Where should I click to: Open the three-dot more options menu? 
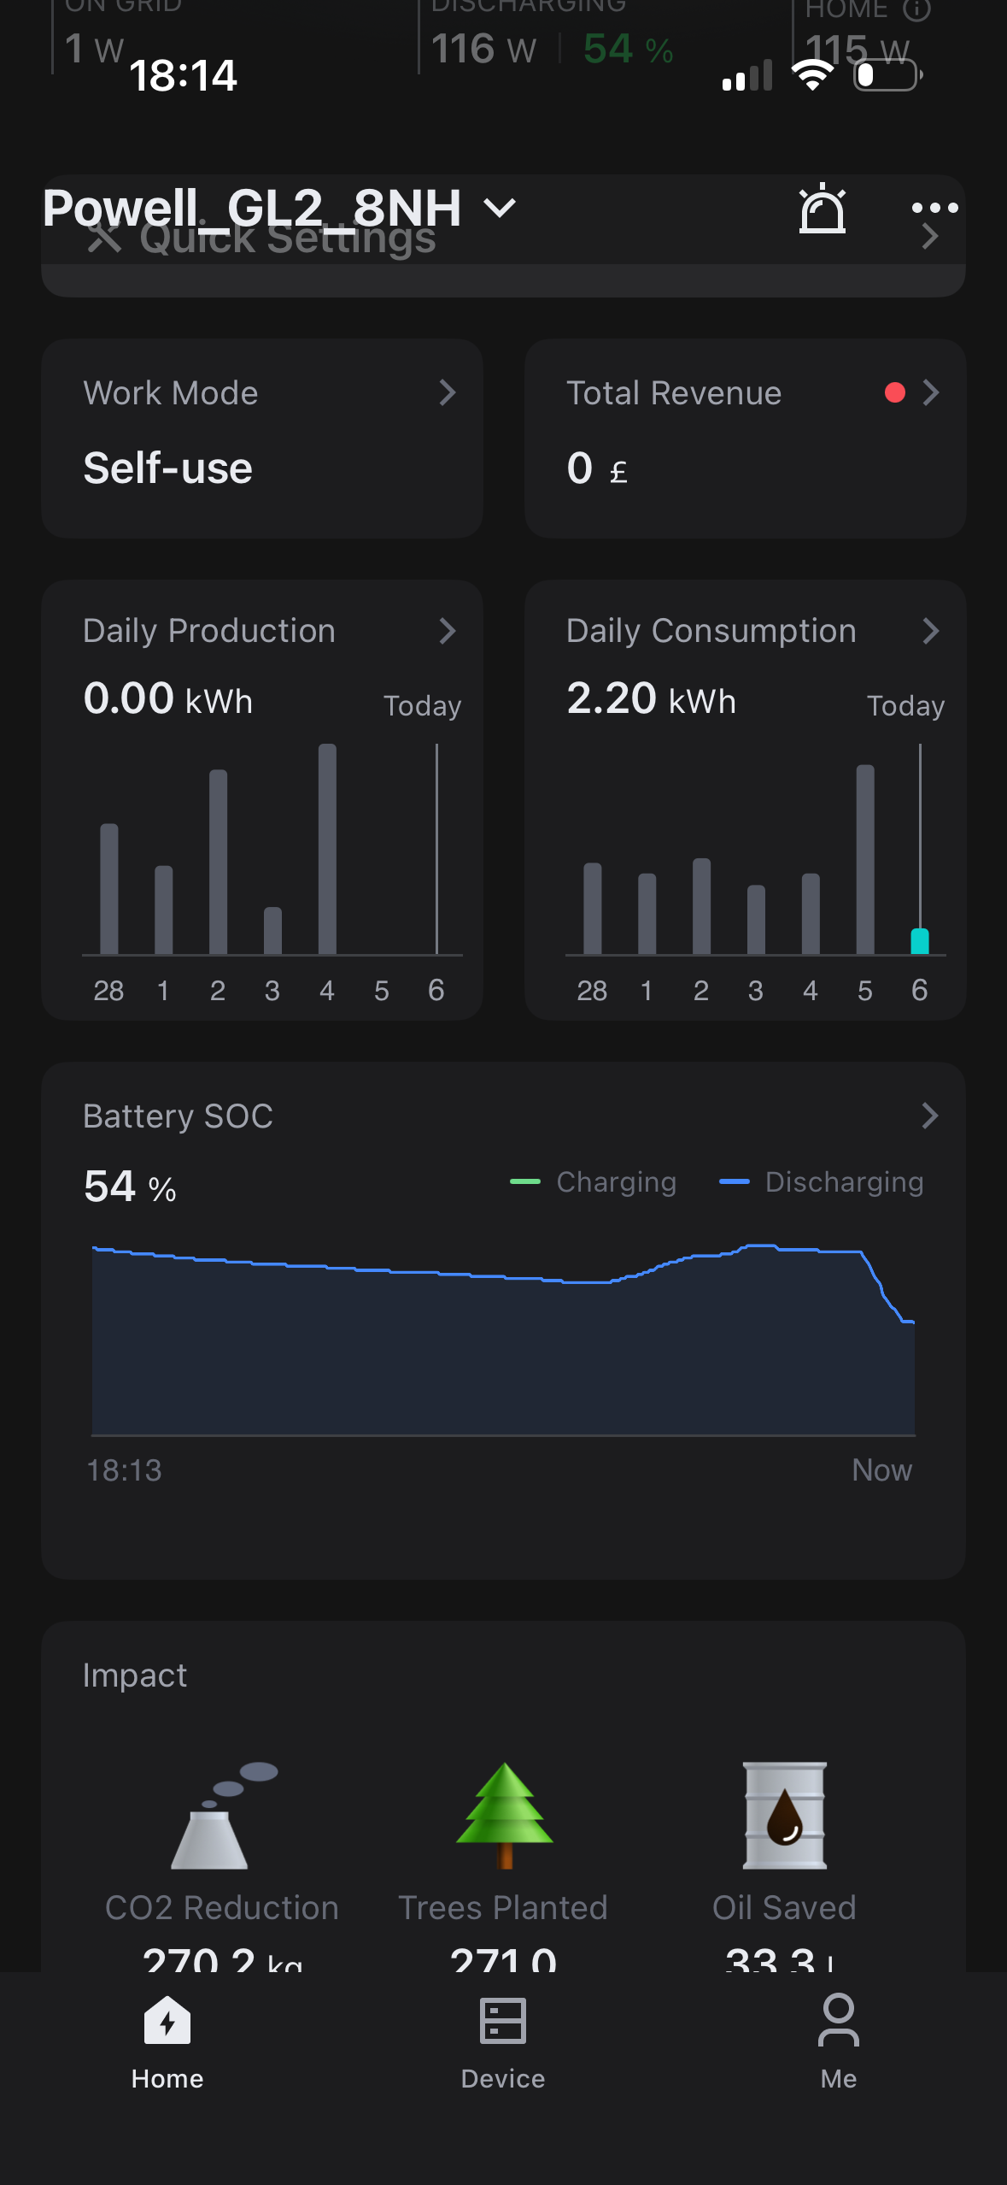pos(934,208)
